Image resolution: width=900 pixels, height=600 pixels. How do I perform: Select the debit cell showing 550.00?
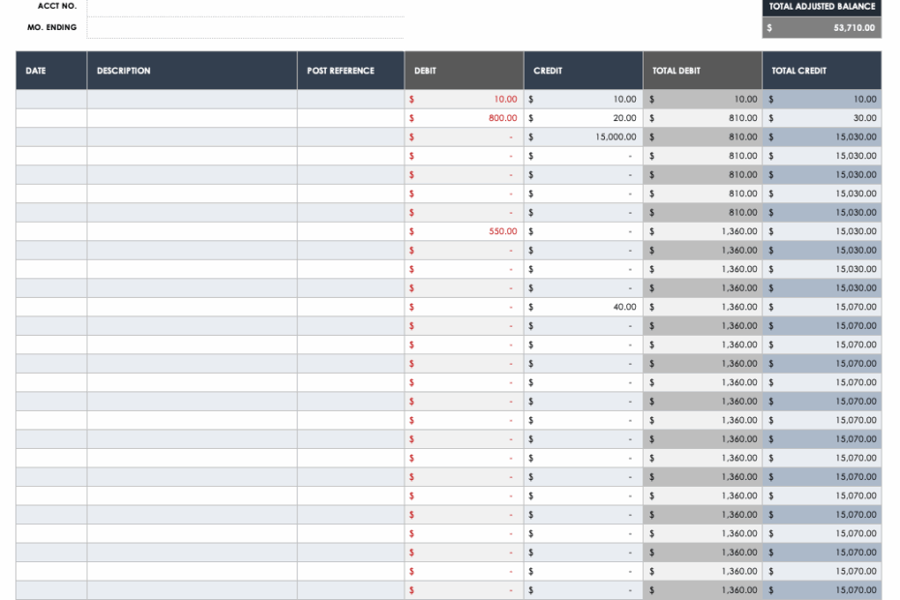(464, 231)
